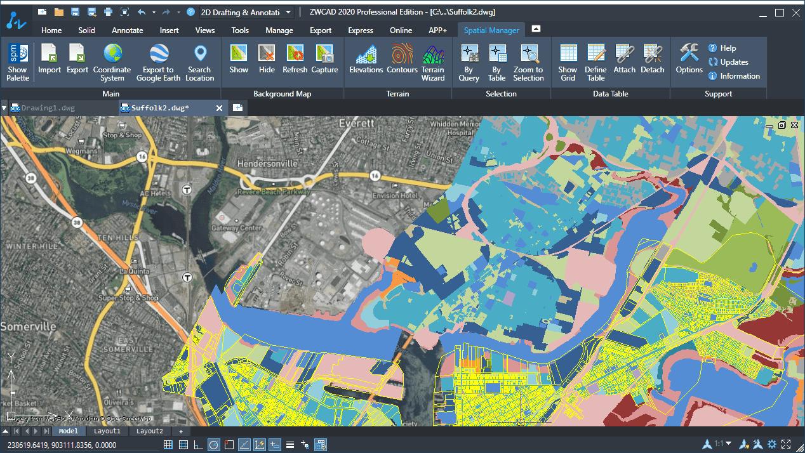Open the Coordinate System tool
The height and width of the screenshot is (453, 805).
112,62
